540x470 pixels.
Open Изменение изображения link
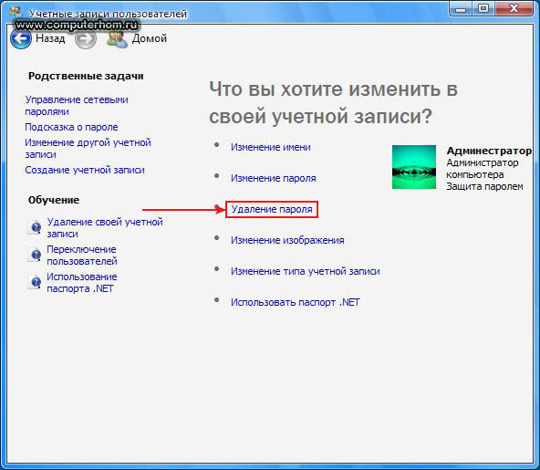[287, 240]
